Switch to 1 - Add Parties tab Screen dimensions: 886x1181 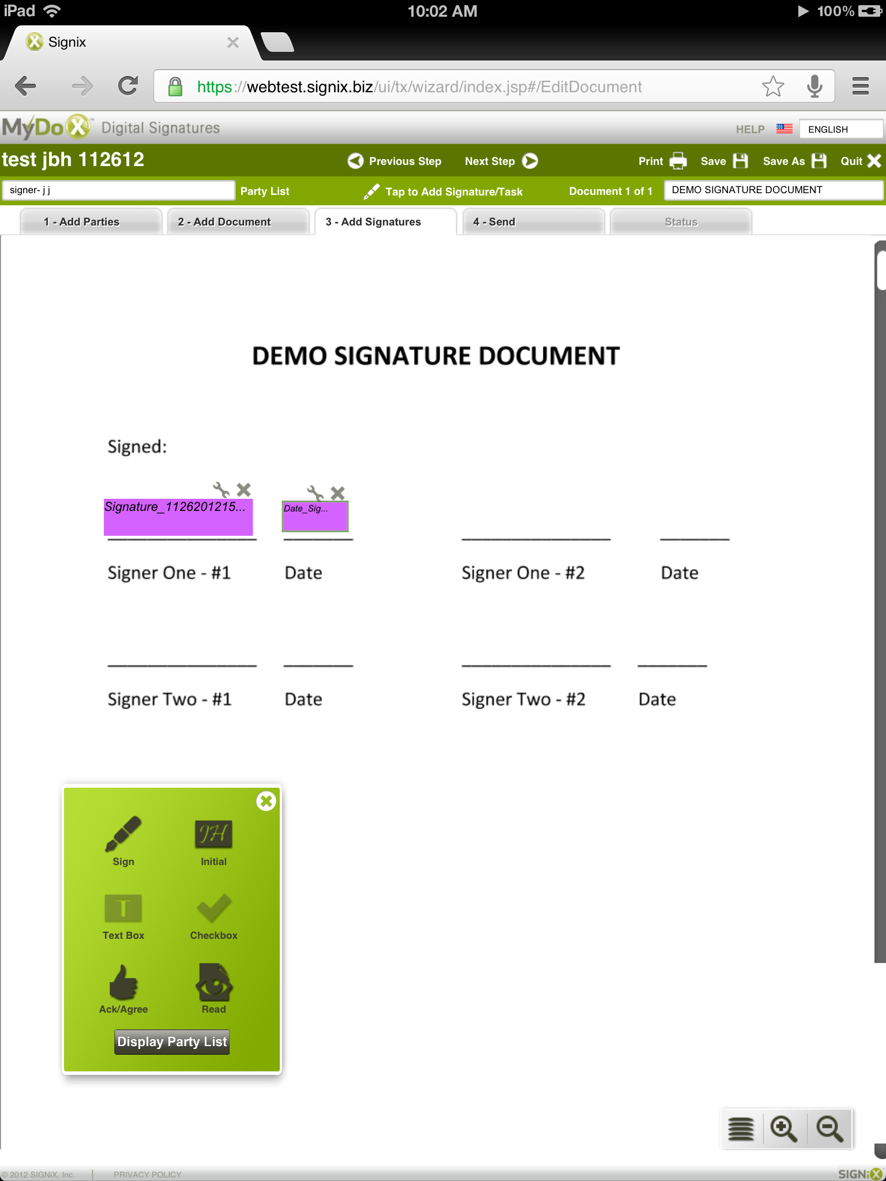[91, 222]
